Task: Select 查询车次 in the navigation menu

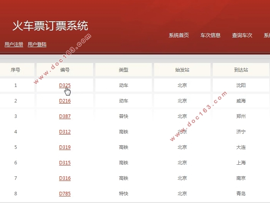Action: [x=242, y=35]
